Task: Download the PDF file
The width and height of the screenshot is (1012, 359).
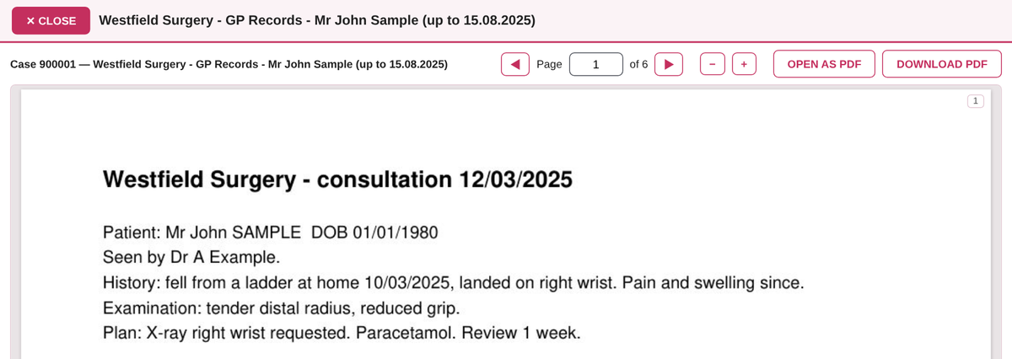Action: pos(942,64)
